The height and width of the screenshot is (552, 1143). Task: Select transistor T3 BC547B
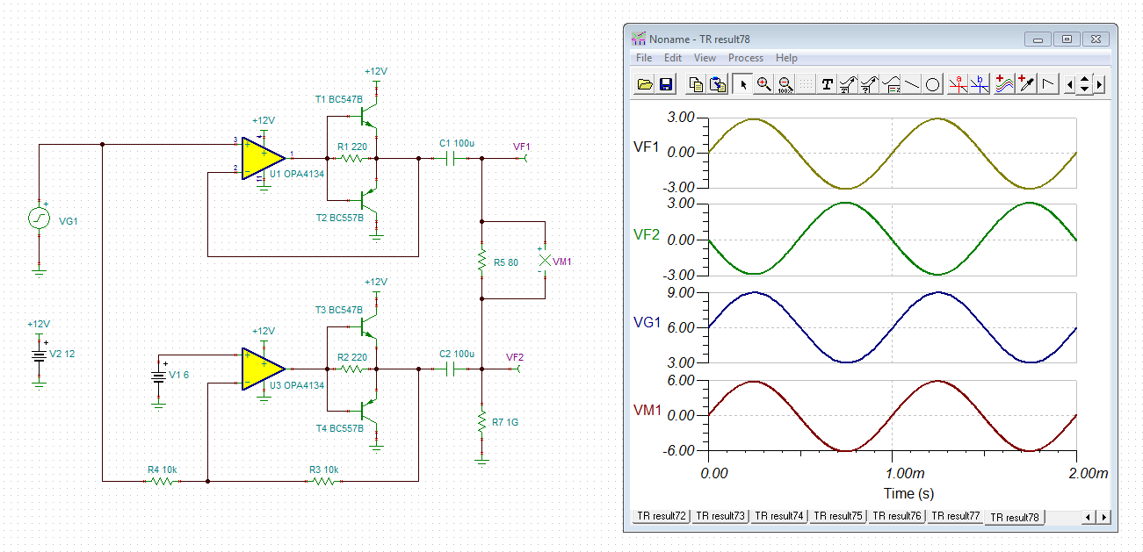(370, 326)
